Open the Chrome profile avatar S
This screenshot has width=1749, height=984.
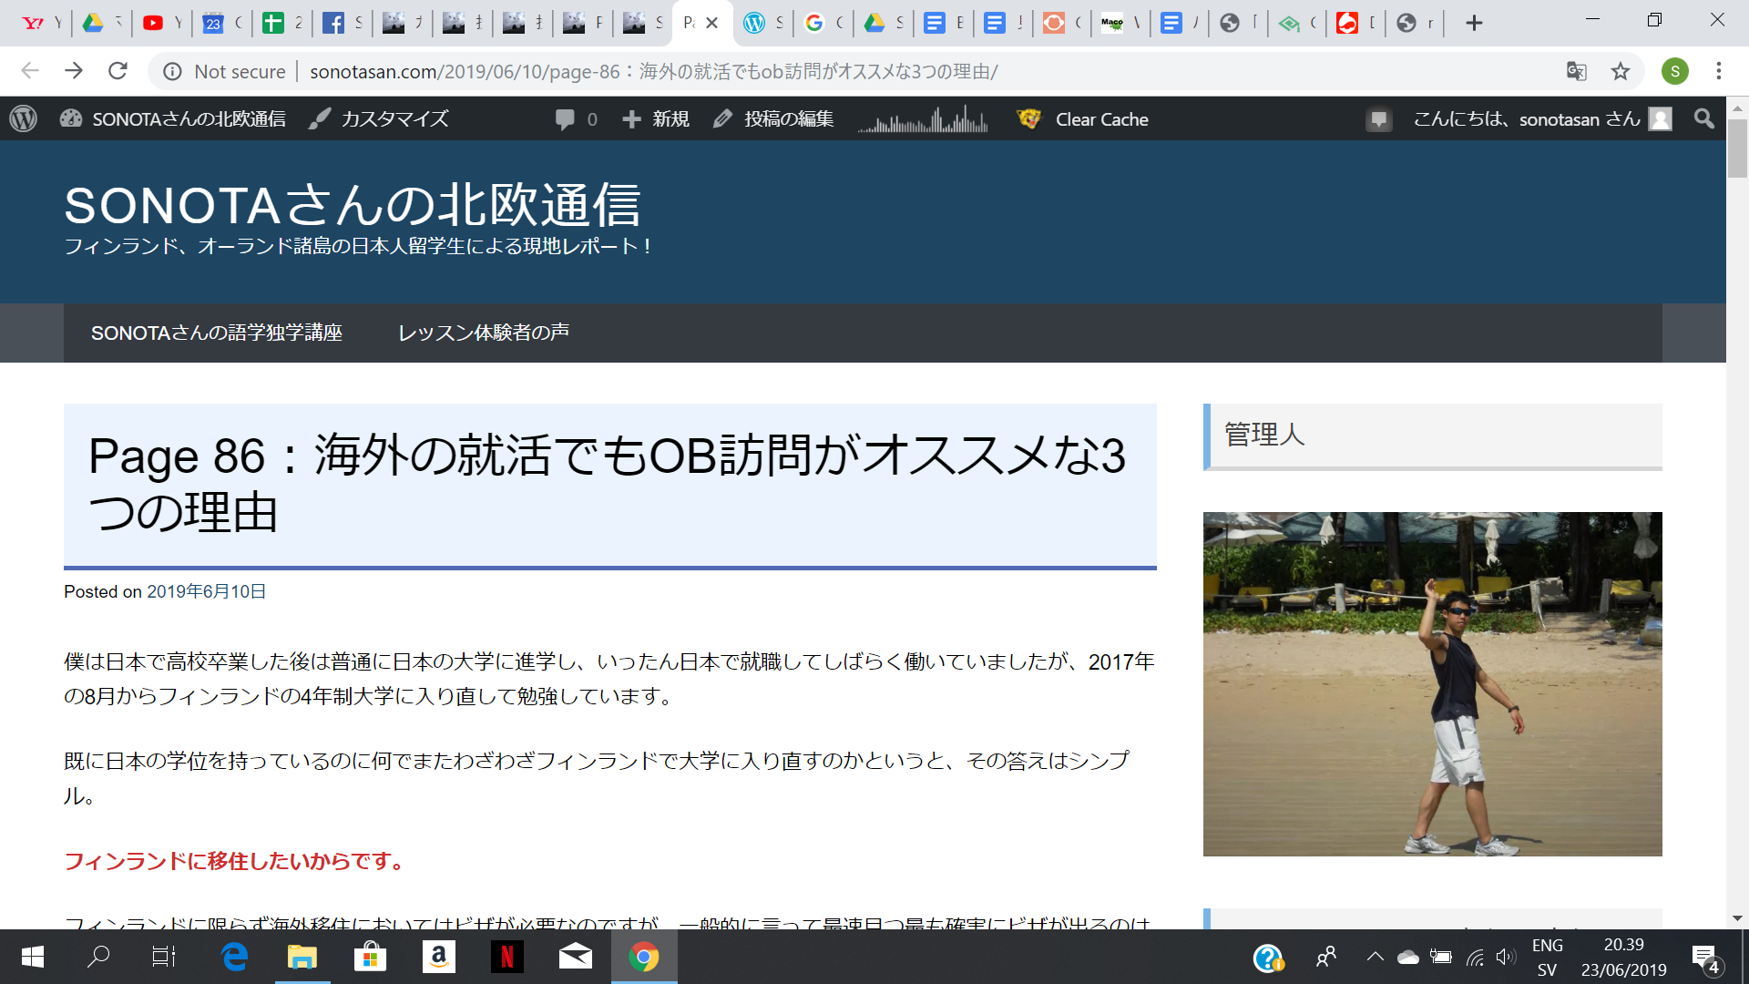click(1674, 71)
